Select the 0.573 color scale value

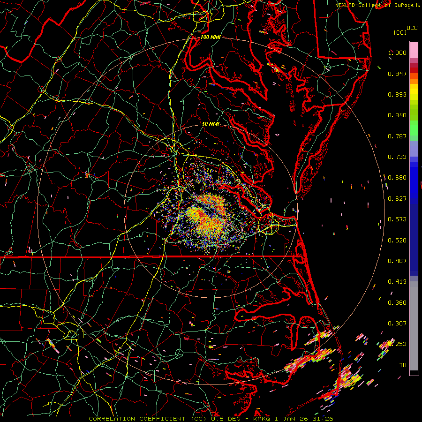(397, 219)
